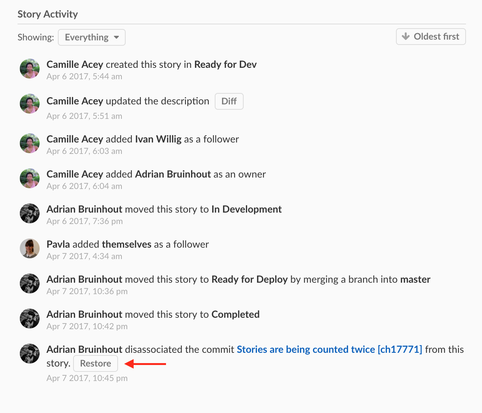Image resolution: width=482 pixels, height=413 pixels.
Task: Click Pavla's avatar on the follower entry
Action: click(x=30, y=248)
